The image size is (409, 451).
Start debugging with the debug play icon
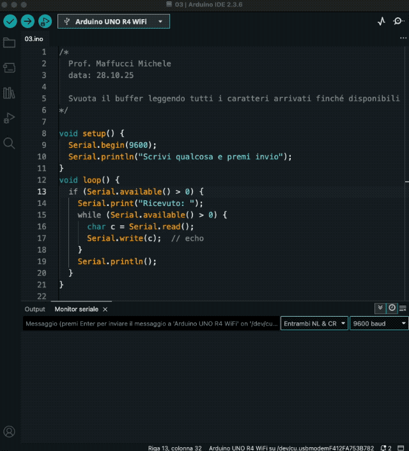[45, 21]
